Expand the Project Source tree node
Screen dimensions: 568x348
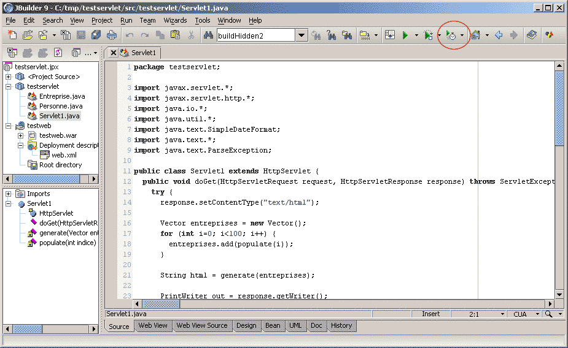8,77
